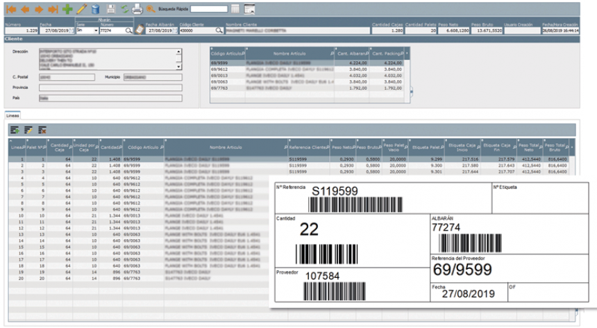Viewport: 597px width, 328px height.
Task: Jump to the last record arrow
Action: pos(51,9)
